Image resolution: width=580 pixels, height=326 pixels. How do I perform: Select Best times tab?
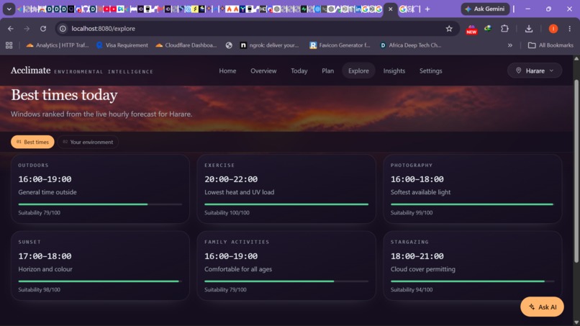click(x=32, y=142)
